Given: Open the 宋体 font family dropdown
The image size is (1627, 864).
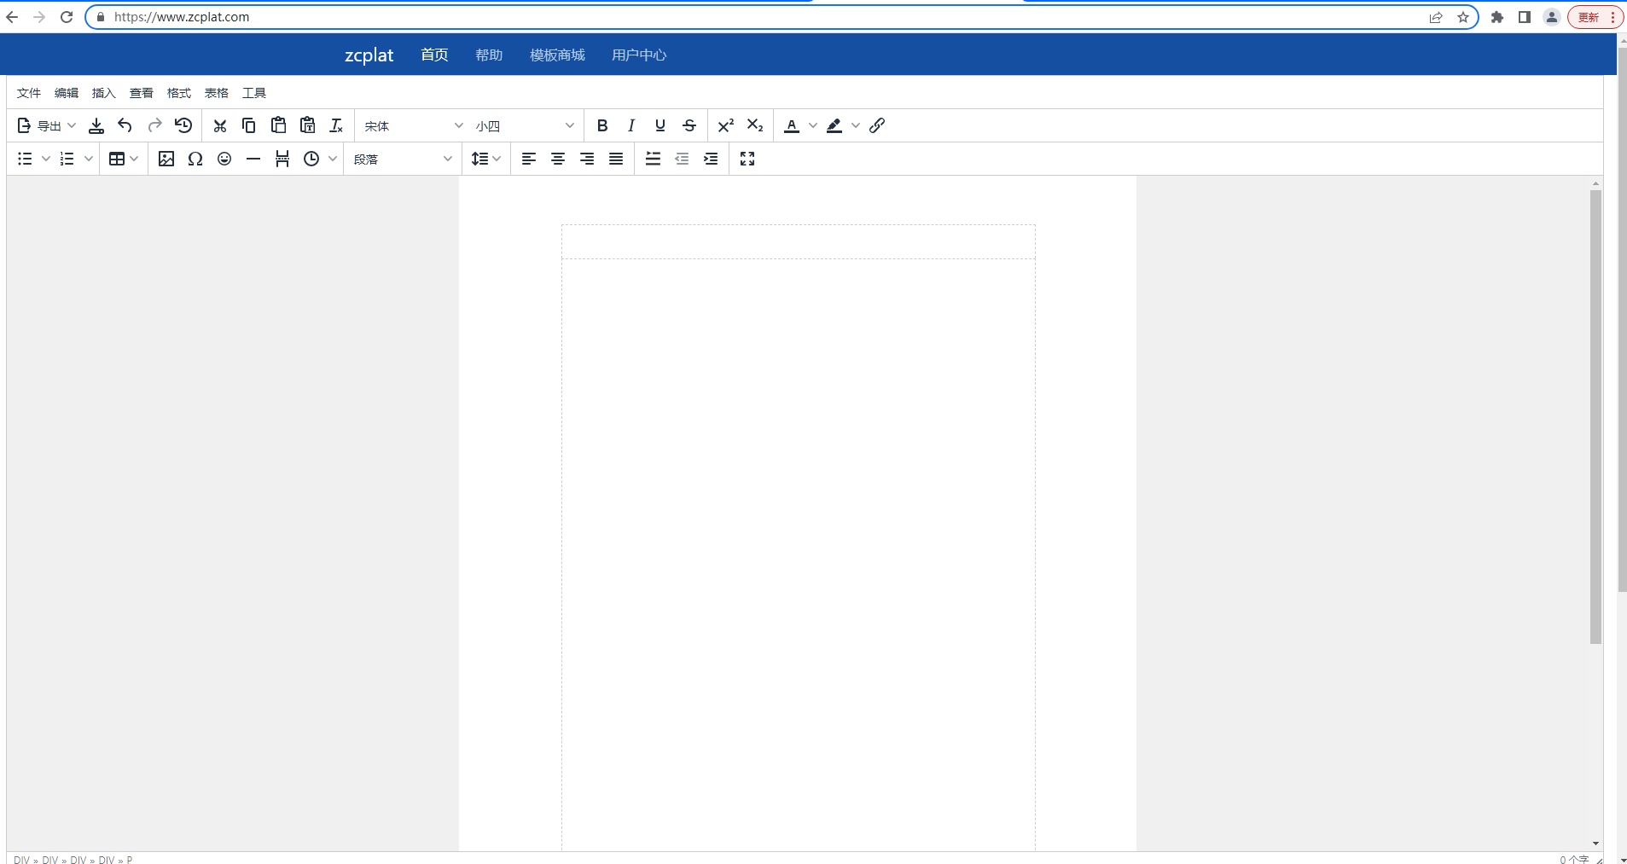Looking at the screenshot, I should coord(414,125).
